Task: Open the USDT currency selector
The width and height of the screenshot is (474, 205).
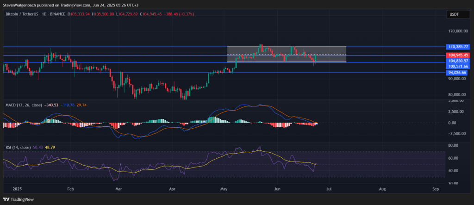Action: (x=454, y=14)
